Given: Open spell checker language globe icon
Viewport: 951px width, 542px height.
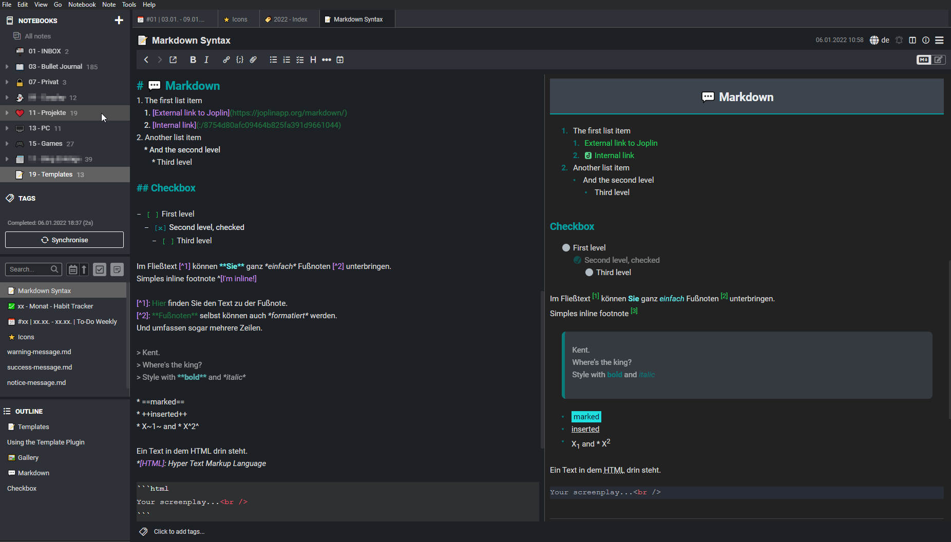Looking at the screenshot, I should (x=874, y=40).
